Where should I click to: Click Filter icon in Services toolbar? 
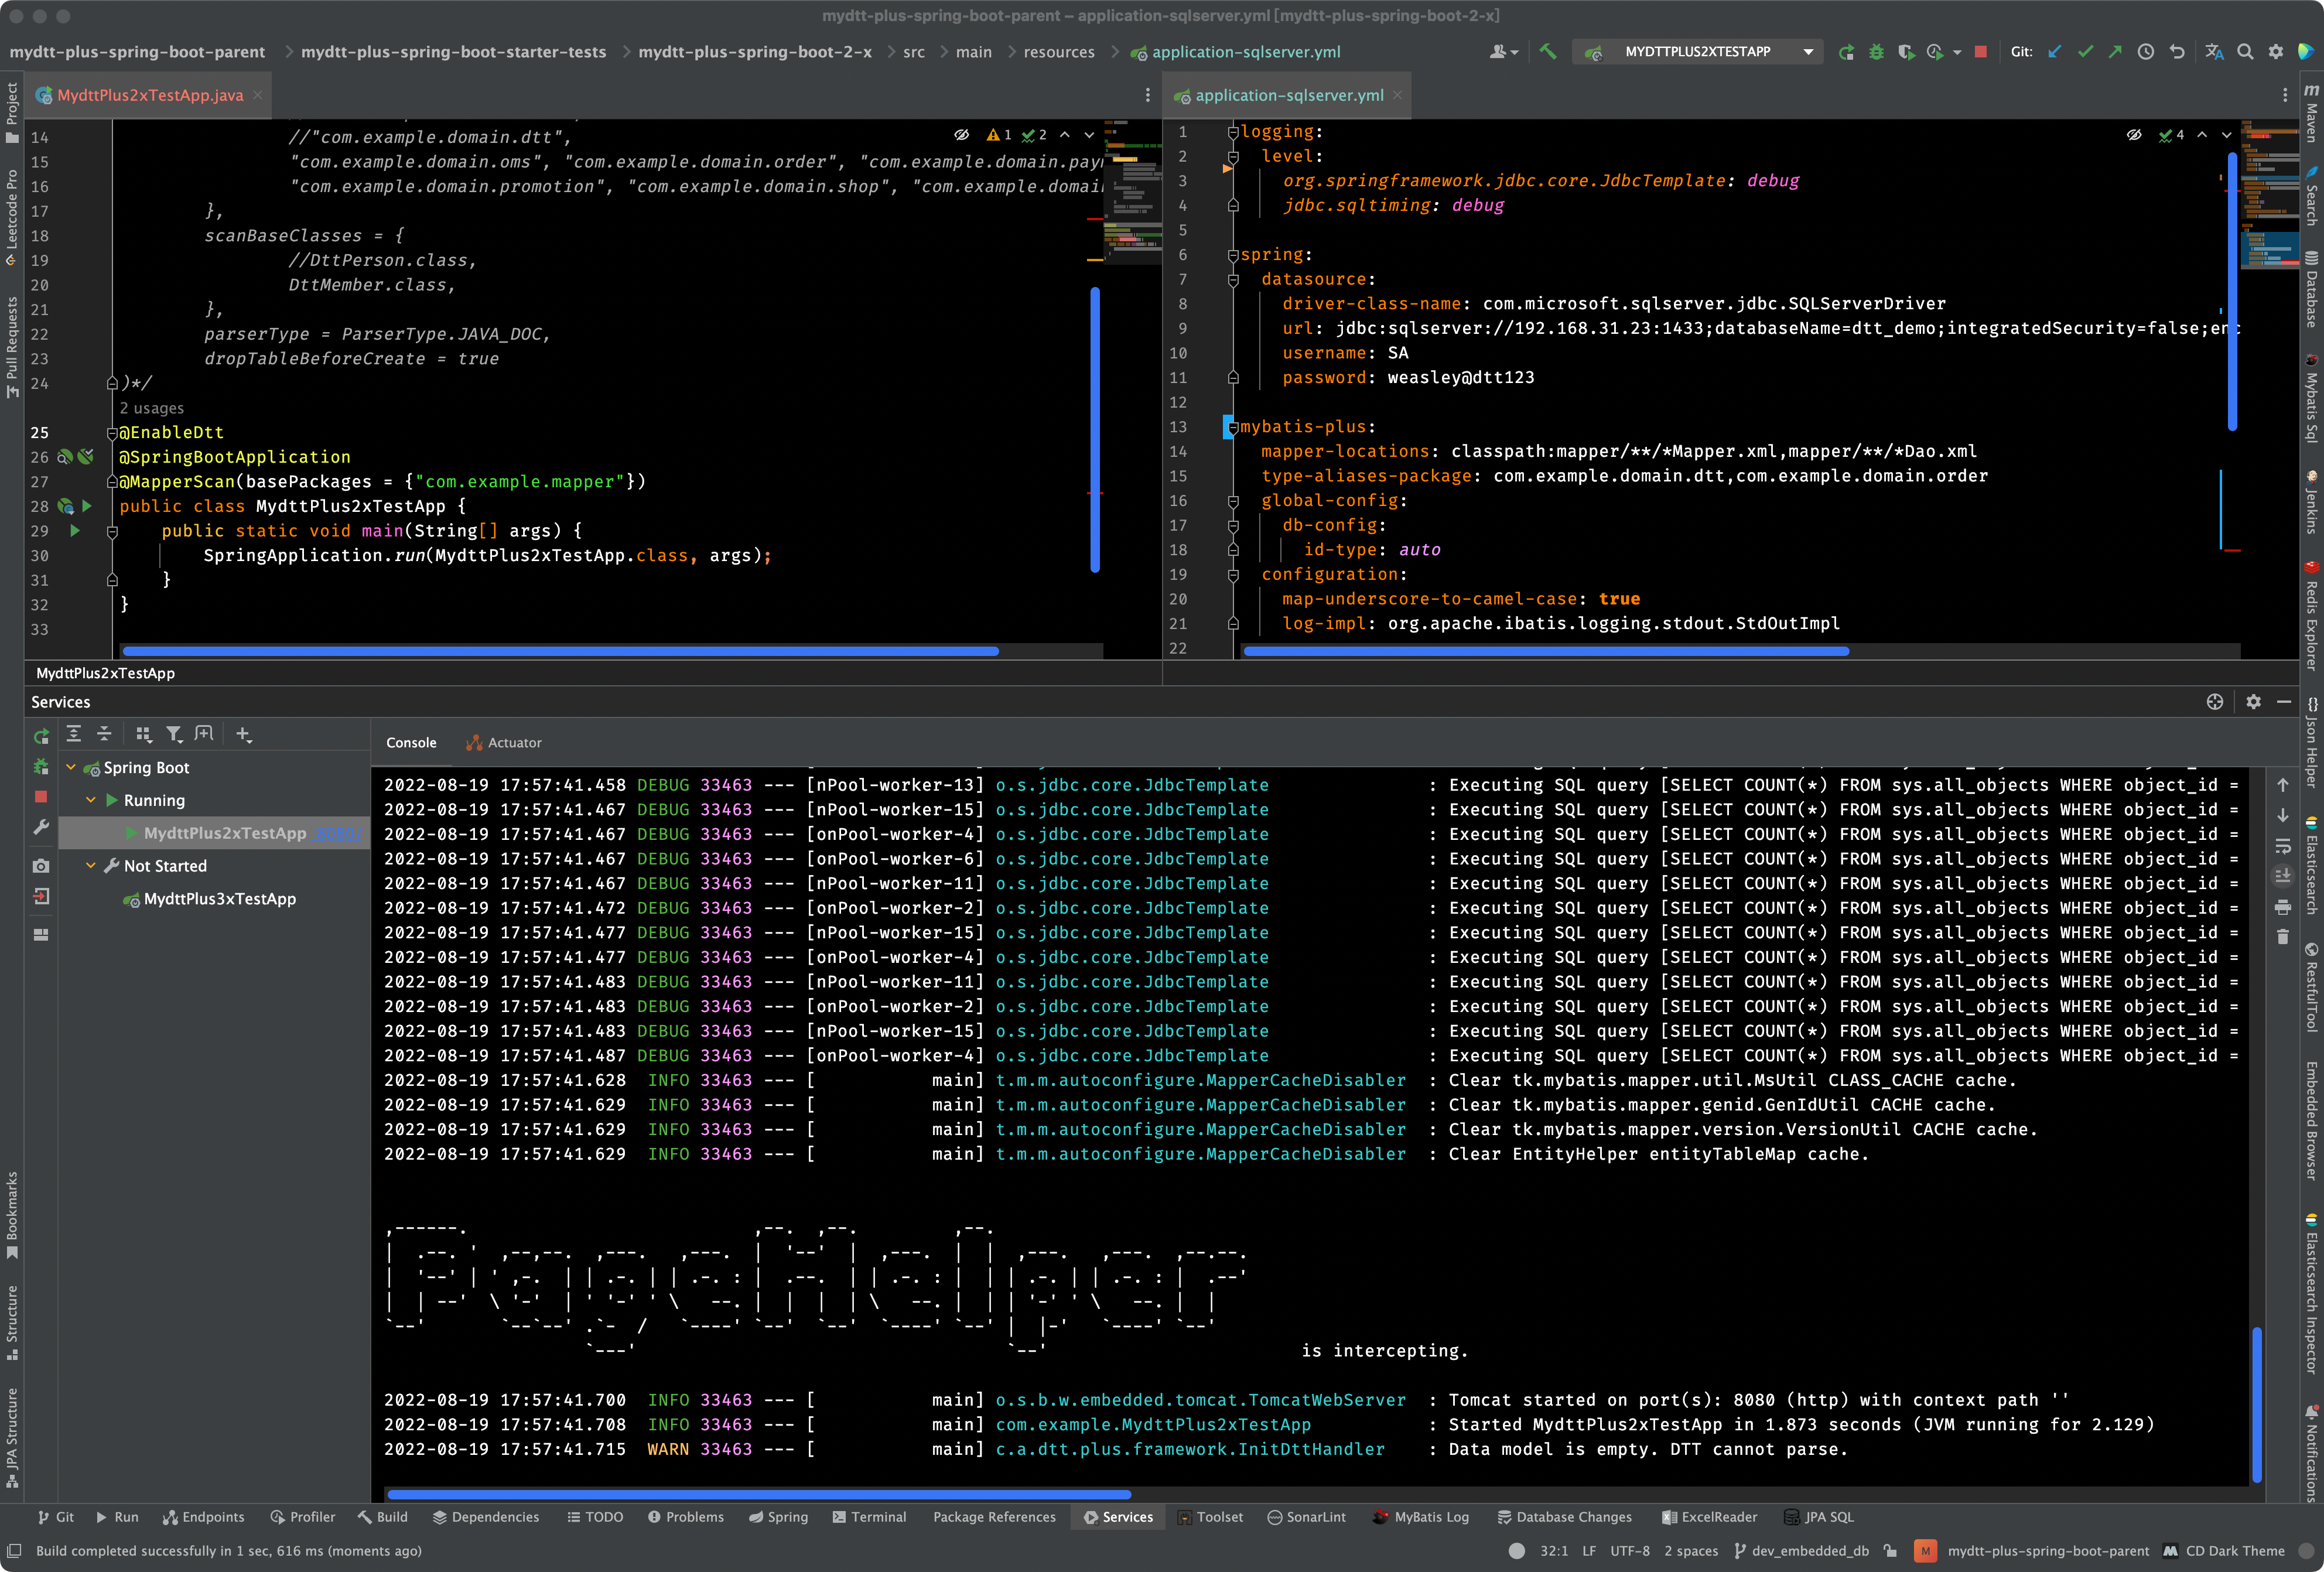pos(174,734)
